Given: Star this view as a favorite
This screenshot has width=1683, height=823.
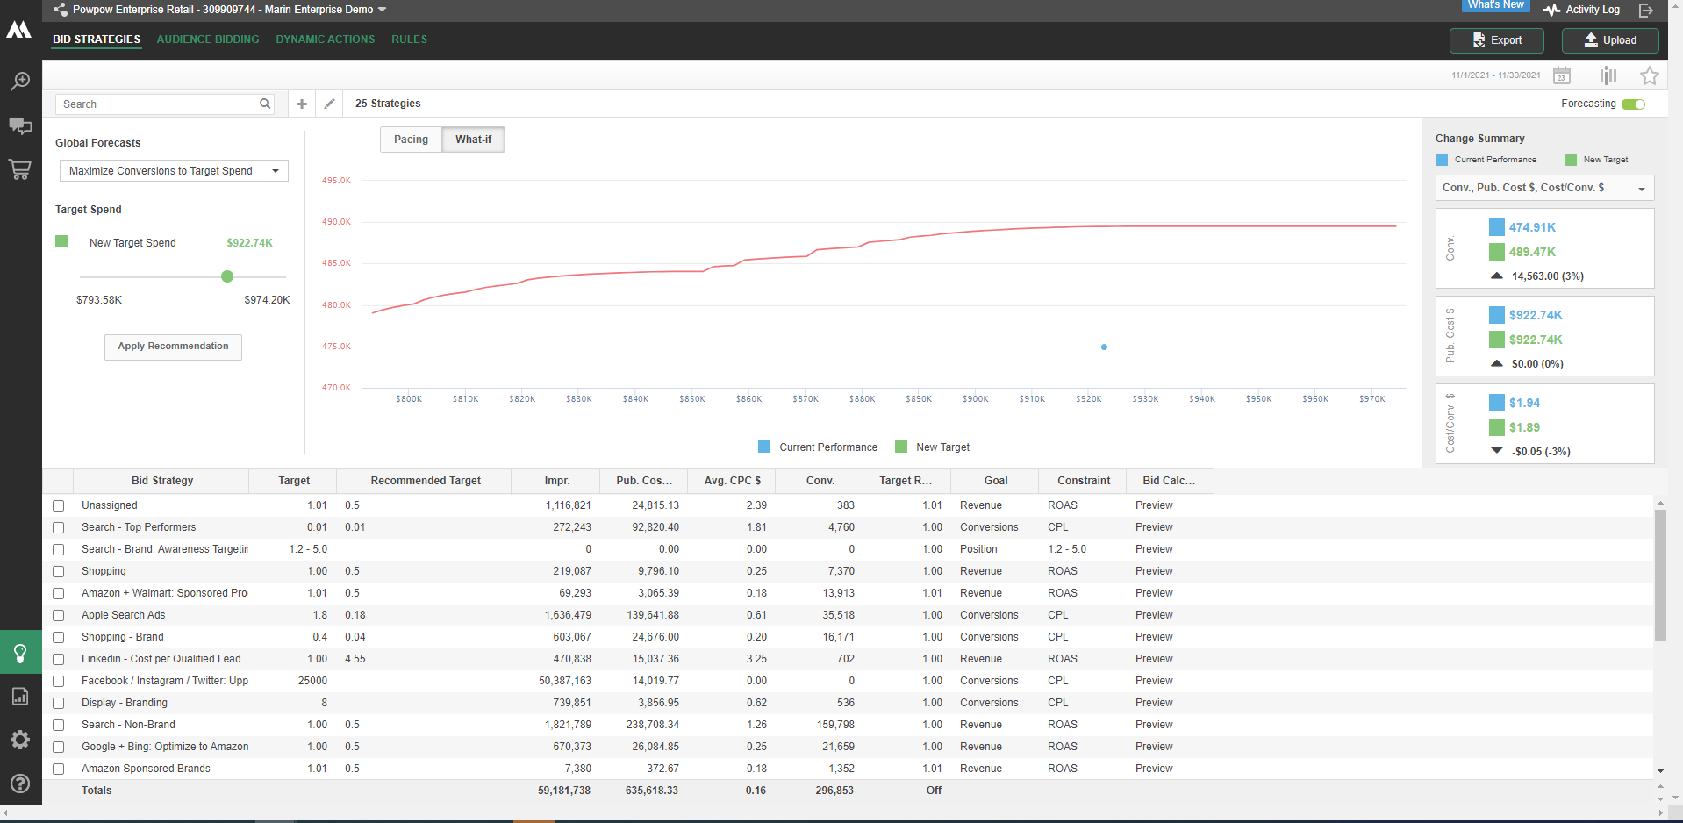Looking at the screenshot, I should pos(1650,75).
